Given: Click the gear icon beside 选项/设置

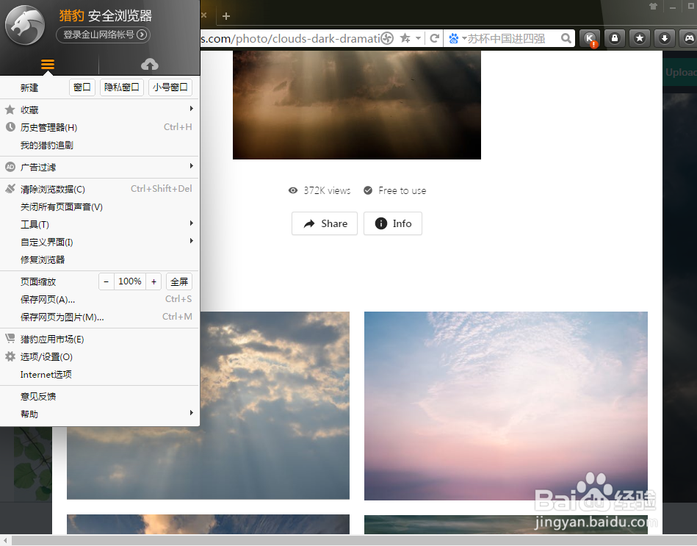Looking at the screenshot, I should click(x=10, y=356).
